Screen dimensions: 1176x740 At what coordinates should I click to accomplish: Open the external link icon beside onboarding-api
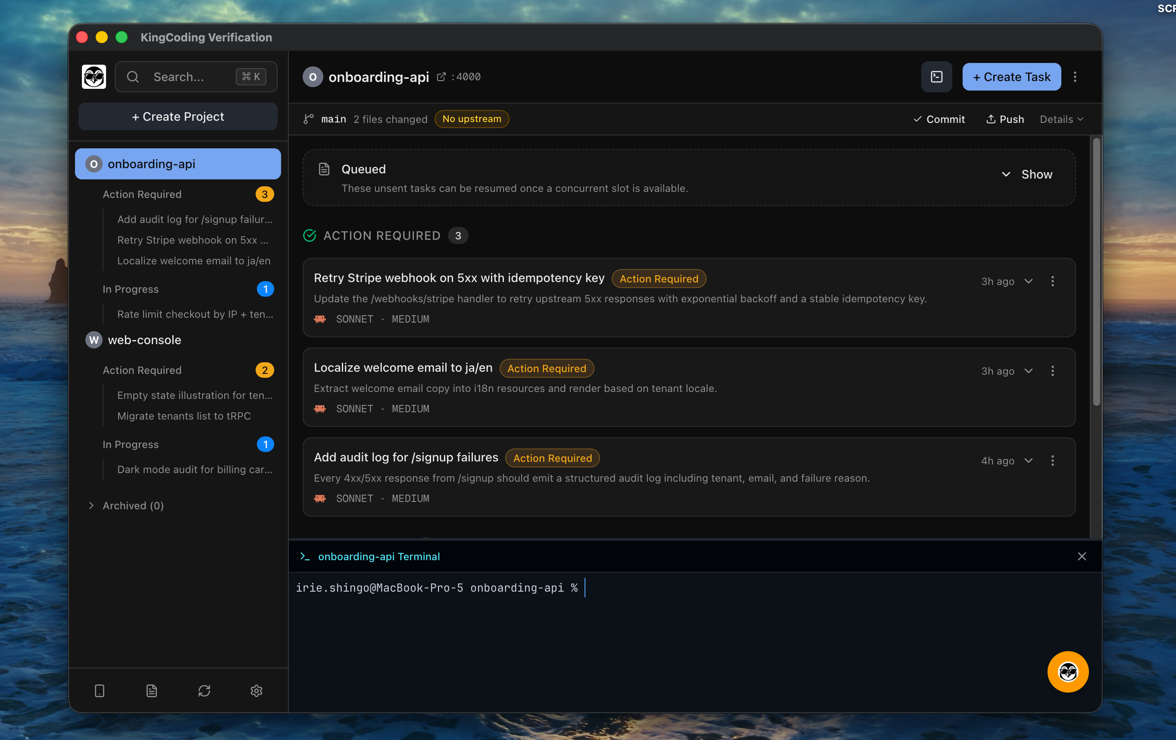[x=441, y=77]
